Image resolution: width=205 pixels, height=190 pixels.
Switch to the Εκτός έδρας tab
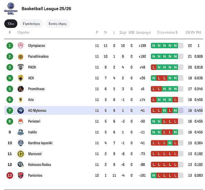tap(58, 24)
